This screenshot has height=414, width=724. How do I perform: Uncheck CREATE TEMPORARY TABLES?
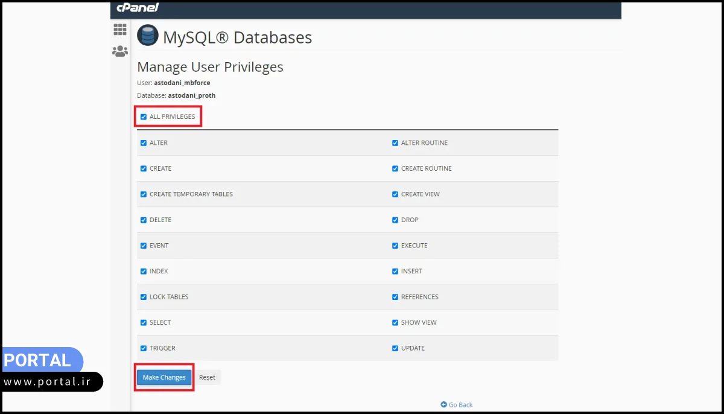(144, 194)
